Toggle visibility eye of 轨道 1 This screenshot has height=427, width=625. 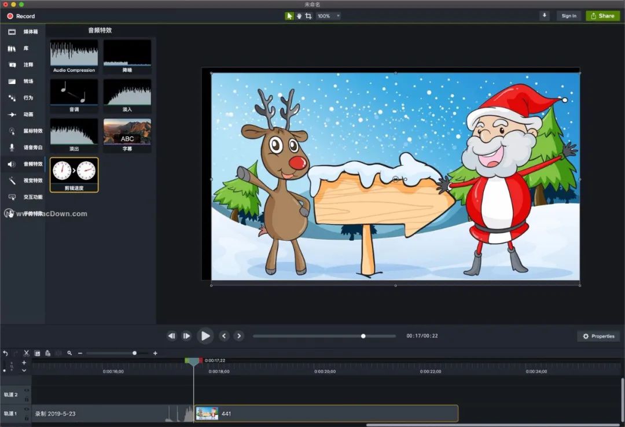click(27, 410)
